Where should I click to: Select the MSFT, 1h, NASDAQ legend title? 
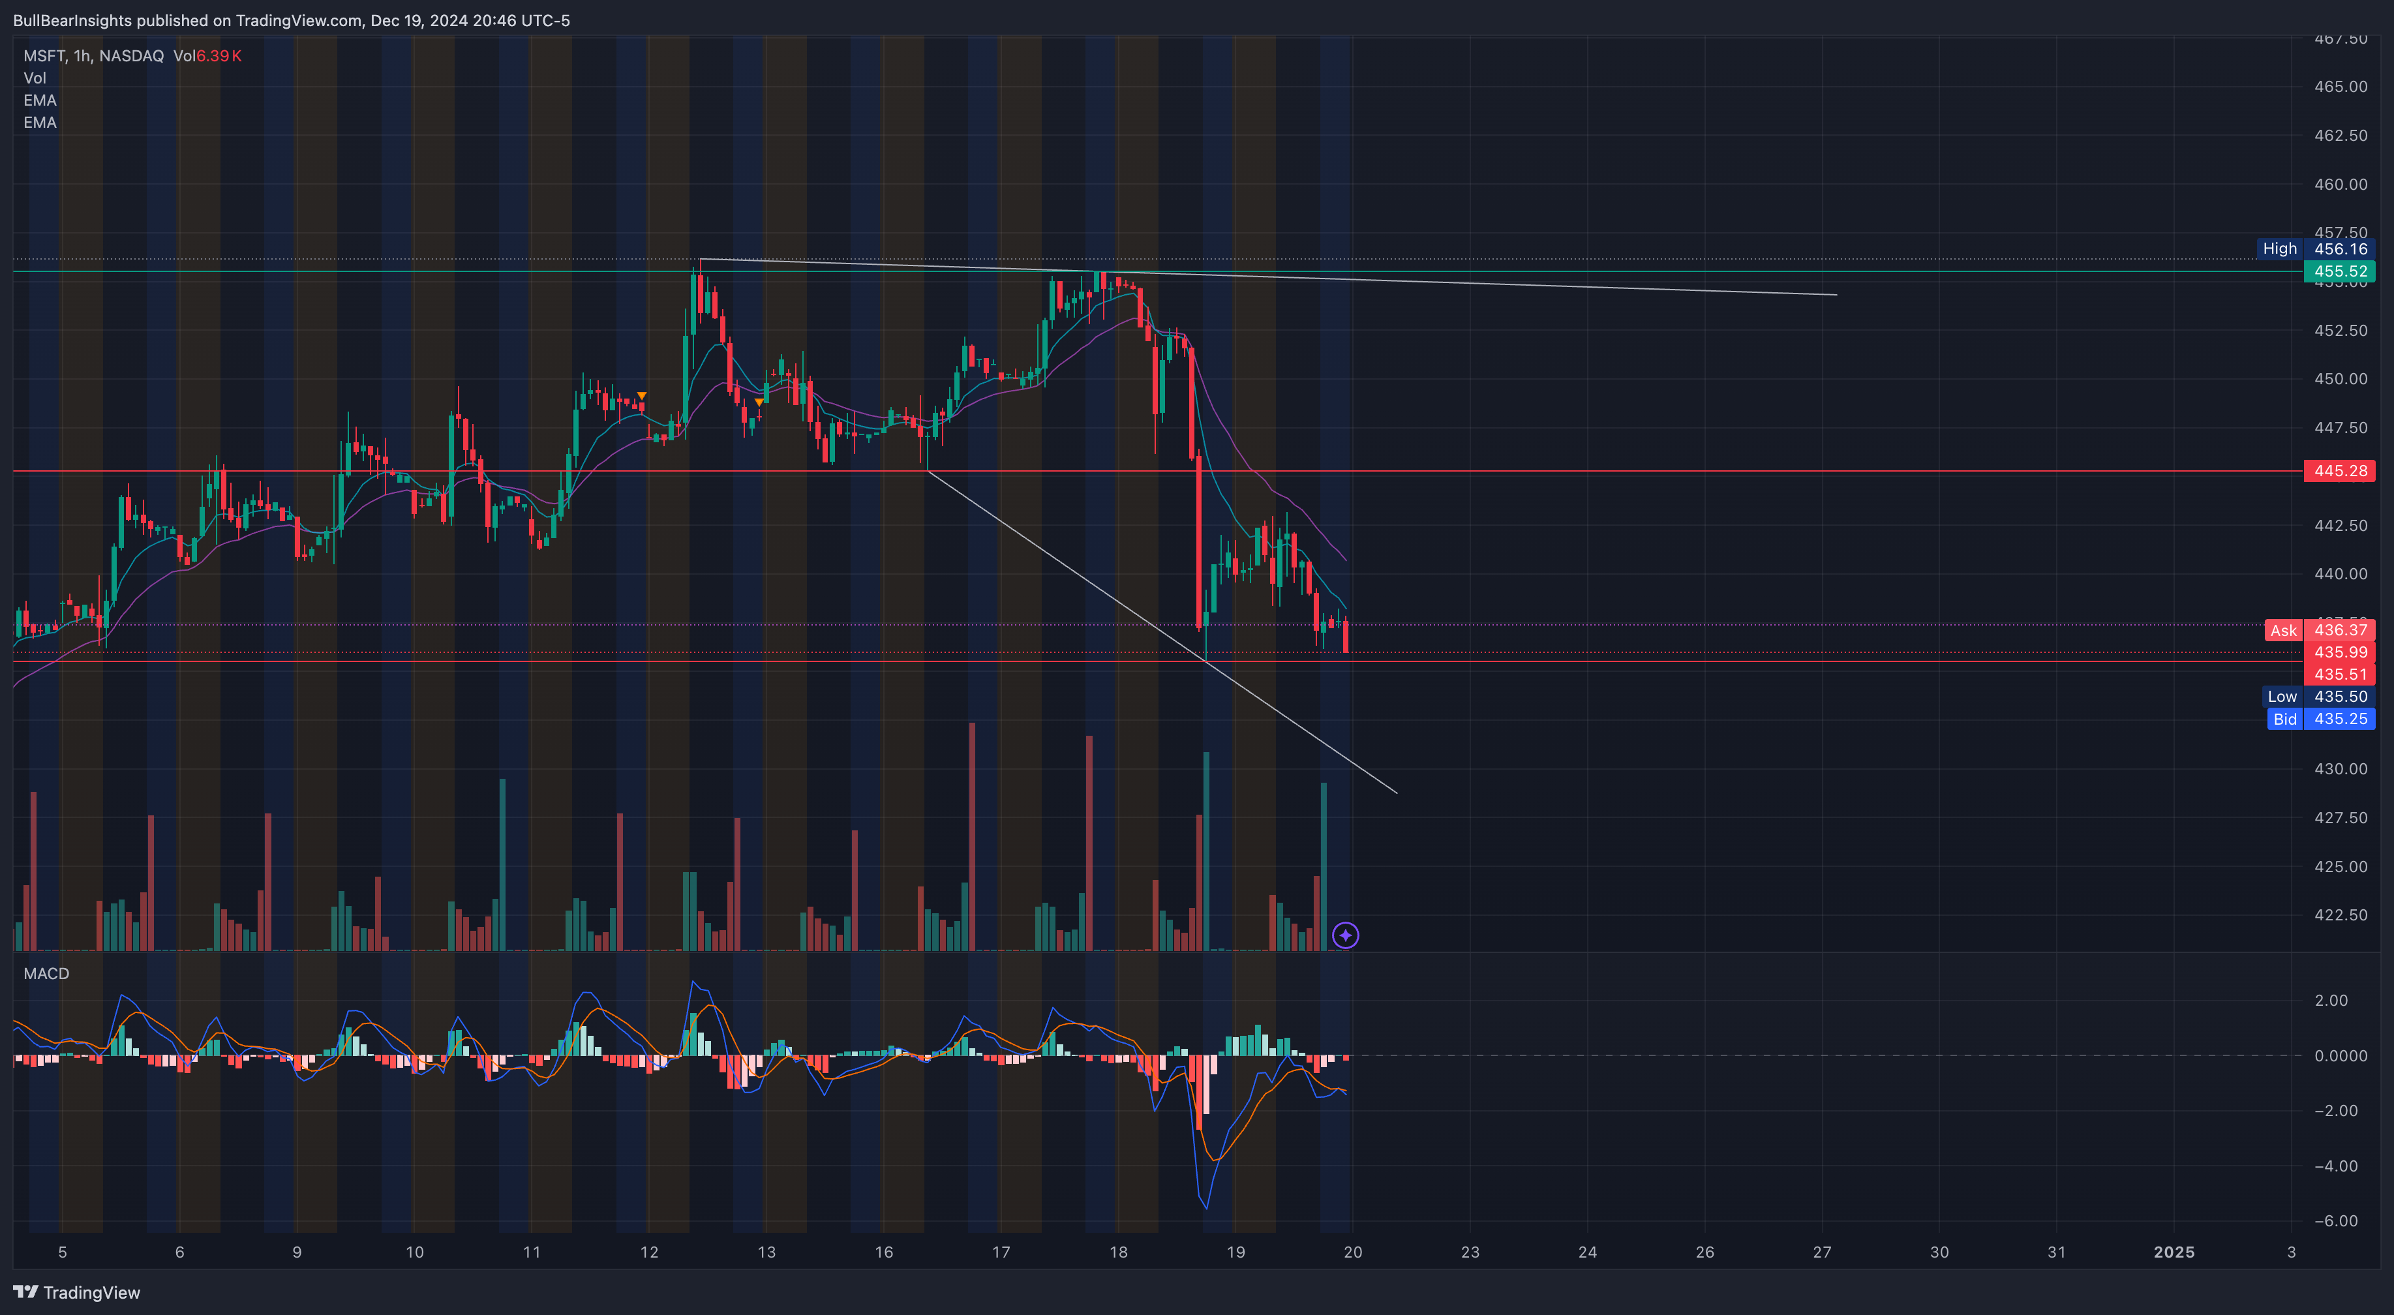(x=94, y=55)
